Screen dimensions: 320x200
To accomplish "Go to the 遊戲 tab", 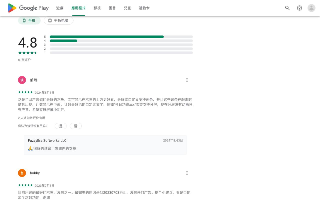I will pyautogui.click(x=60, y=8).
